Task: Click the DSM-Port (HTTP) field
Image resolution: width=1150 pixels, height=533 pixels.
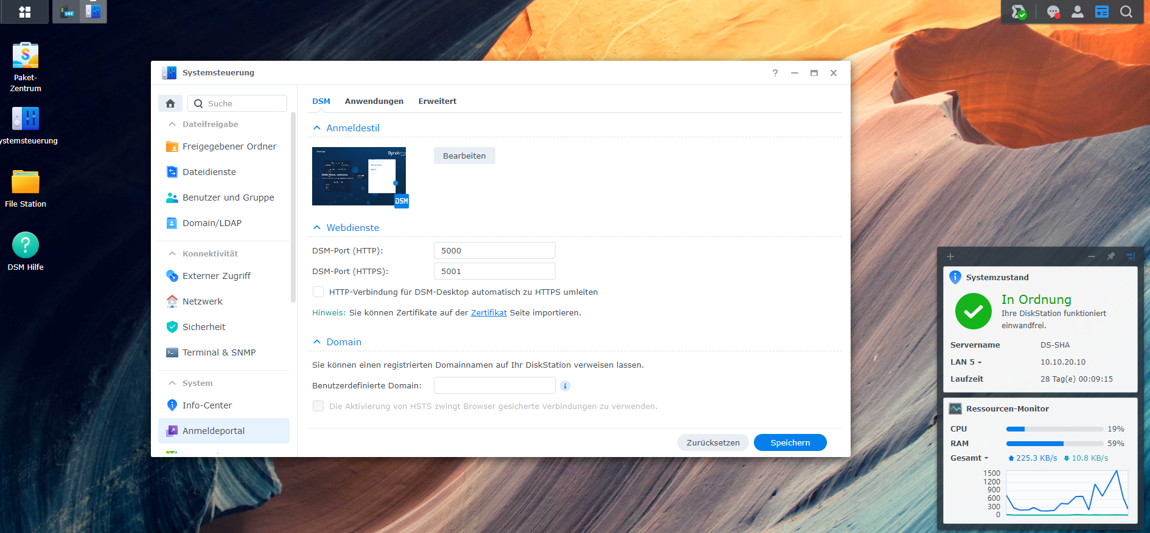Action: 495,250
